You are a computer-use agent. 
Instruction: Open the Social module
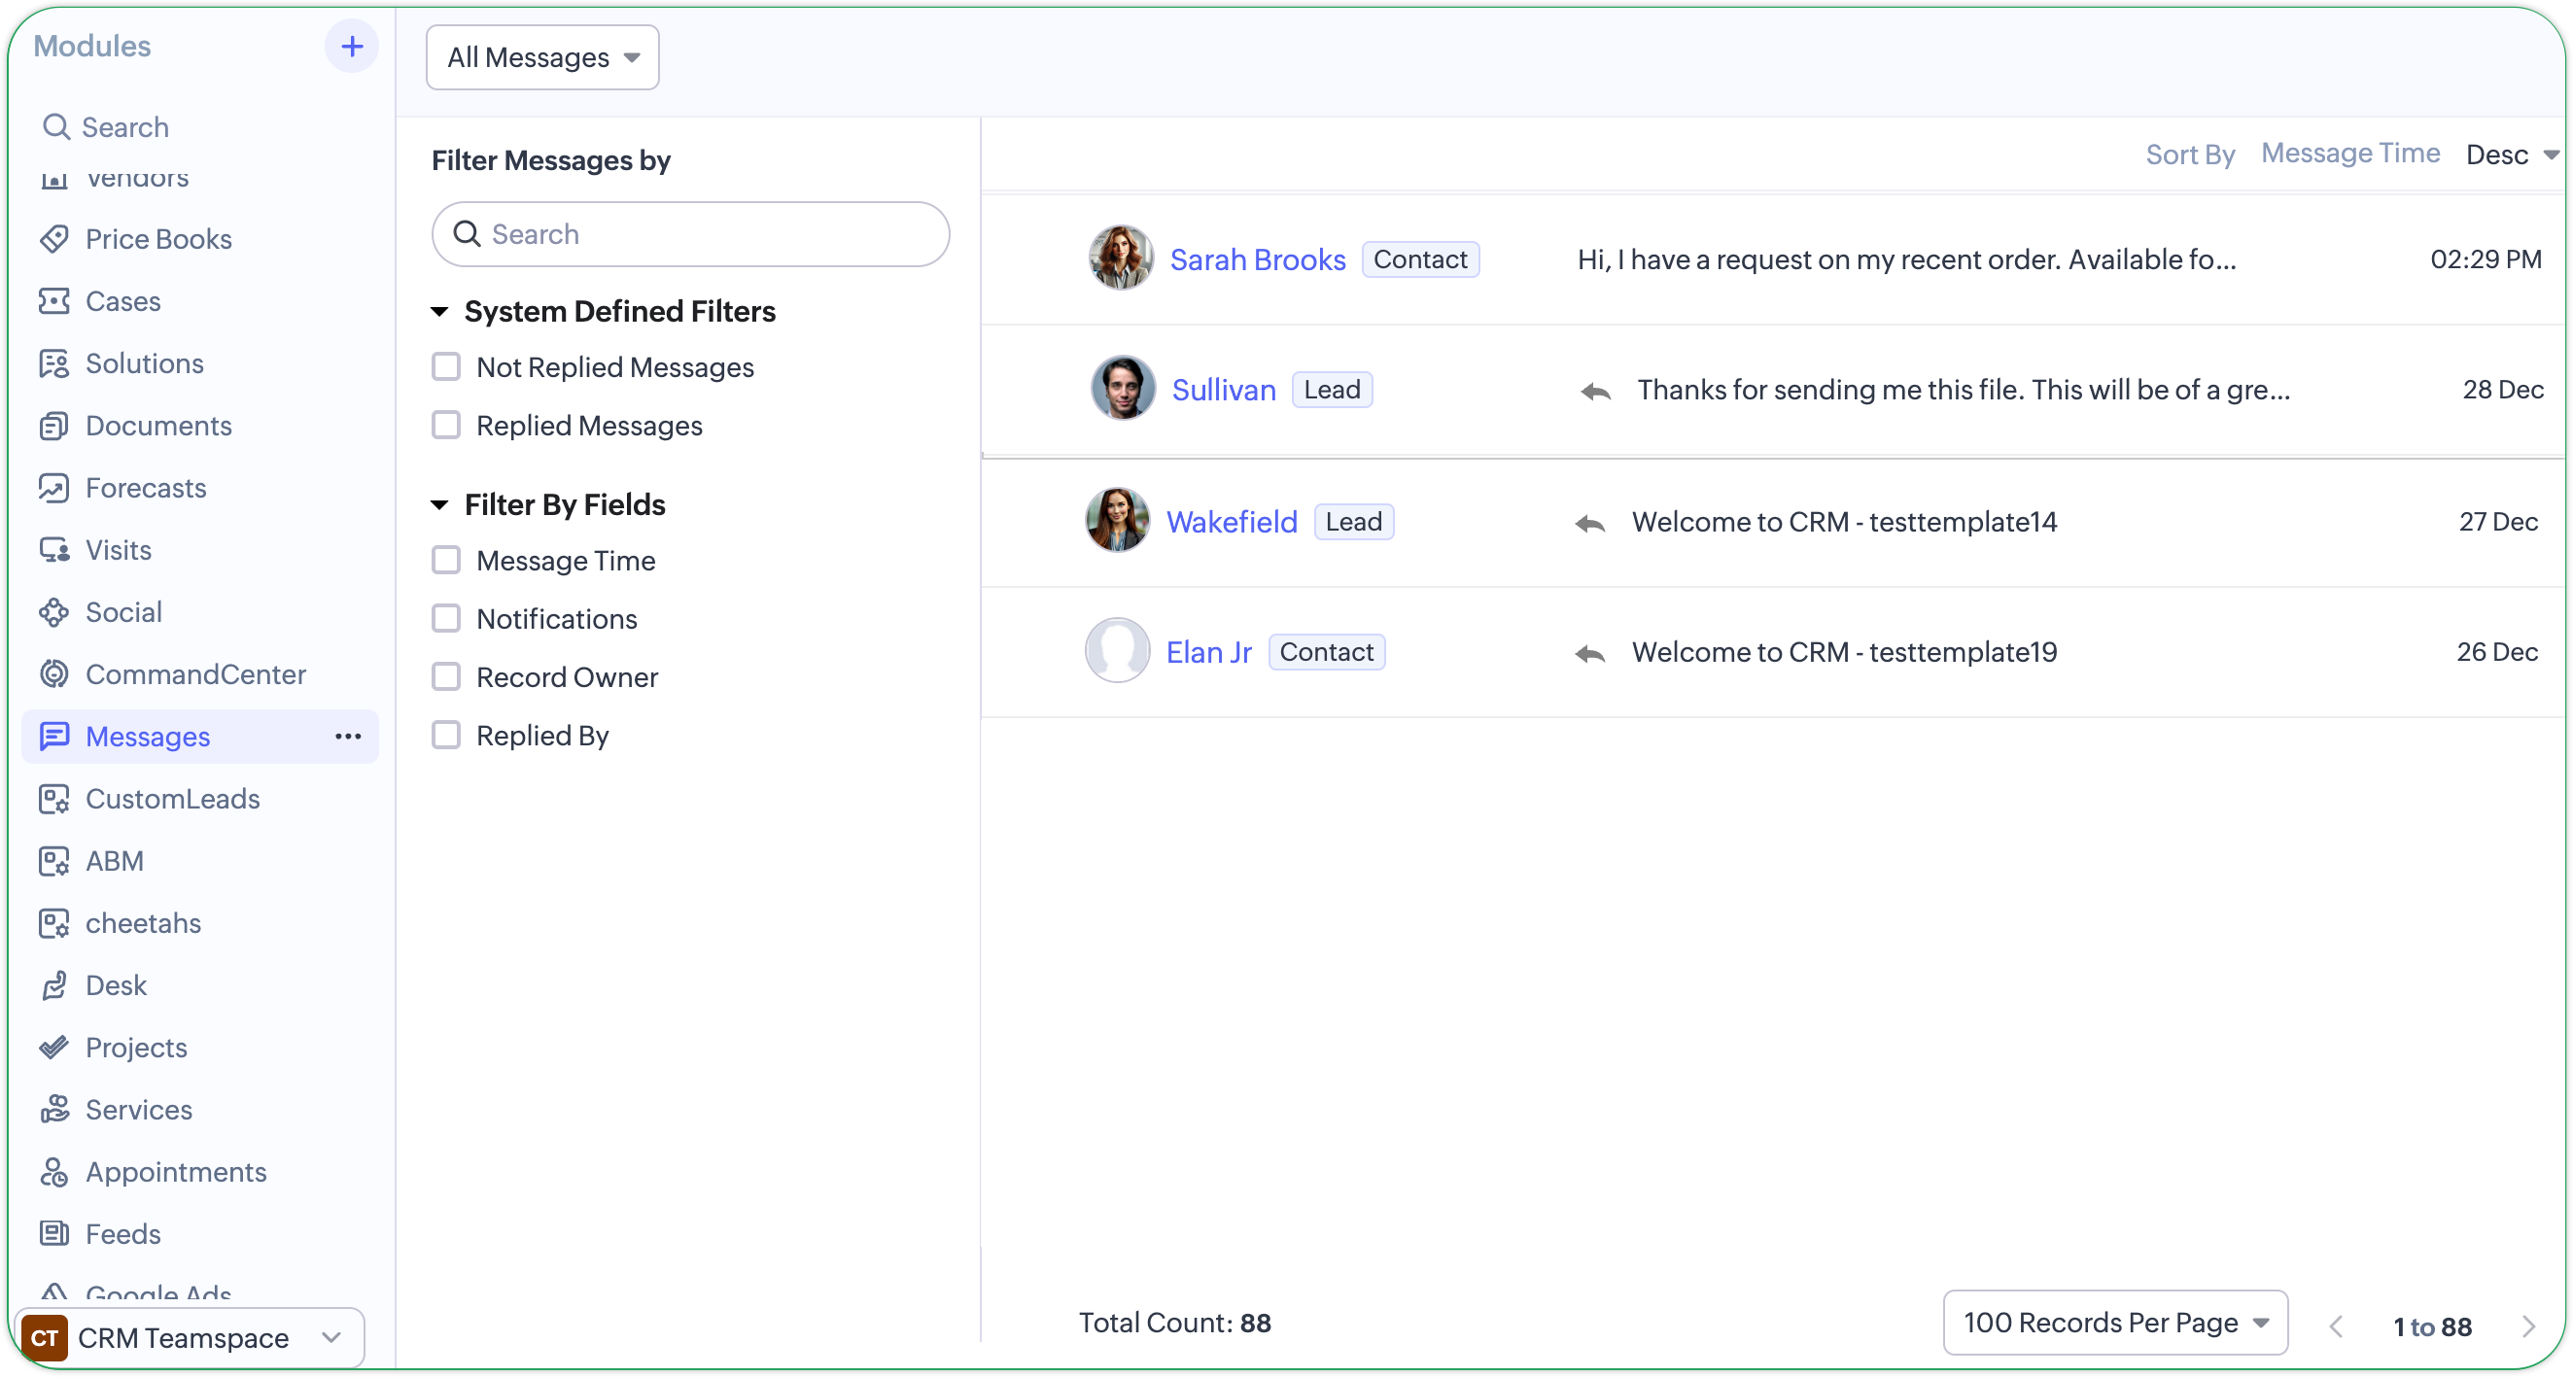[x=123, y=612]
